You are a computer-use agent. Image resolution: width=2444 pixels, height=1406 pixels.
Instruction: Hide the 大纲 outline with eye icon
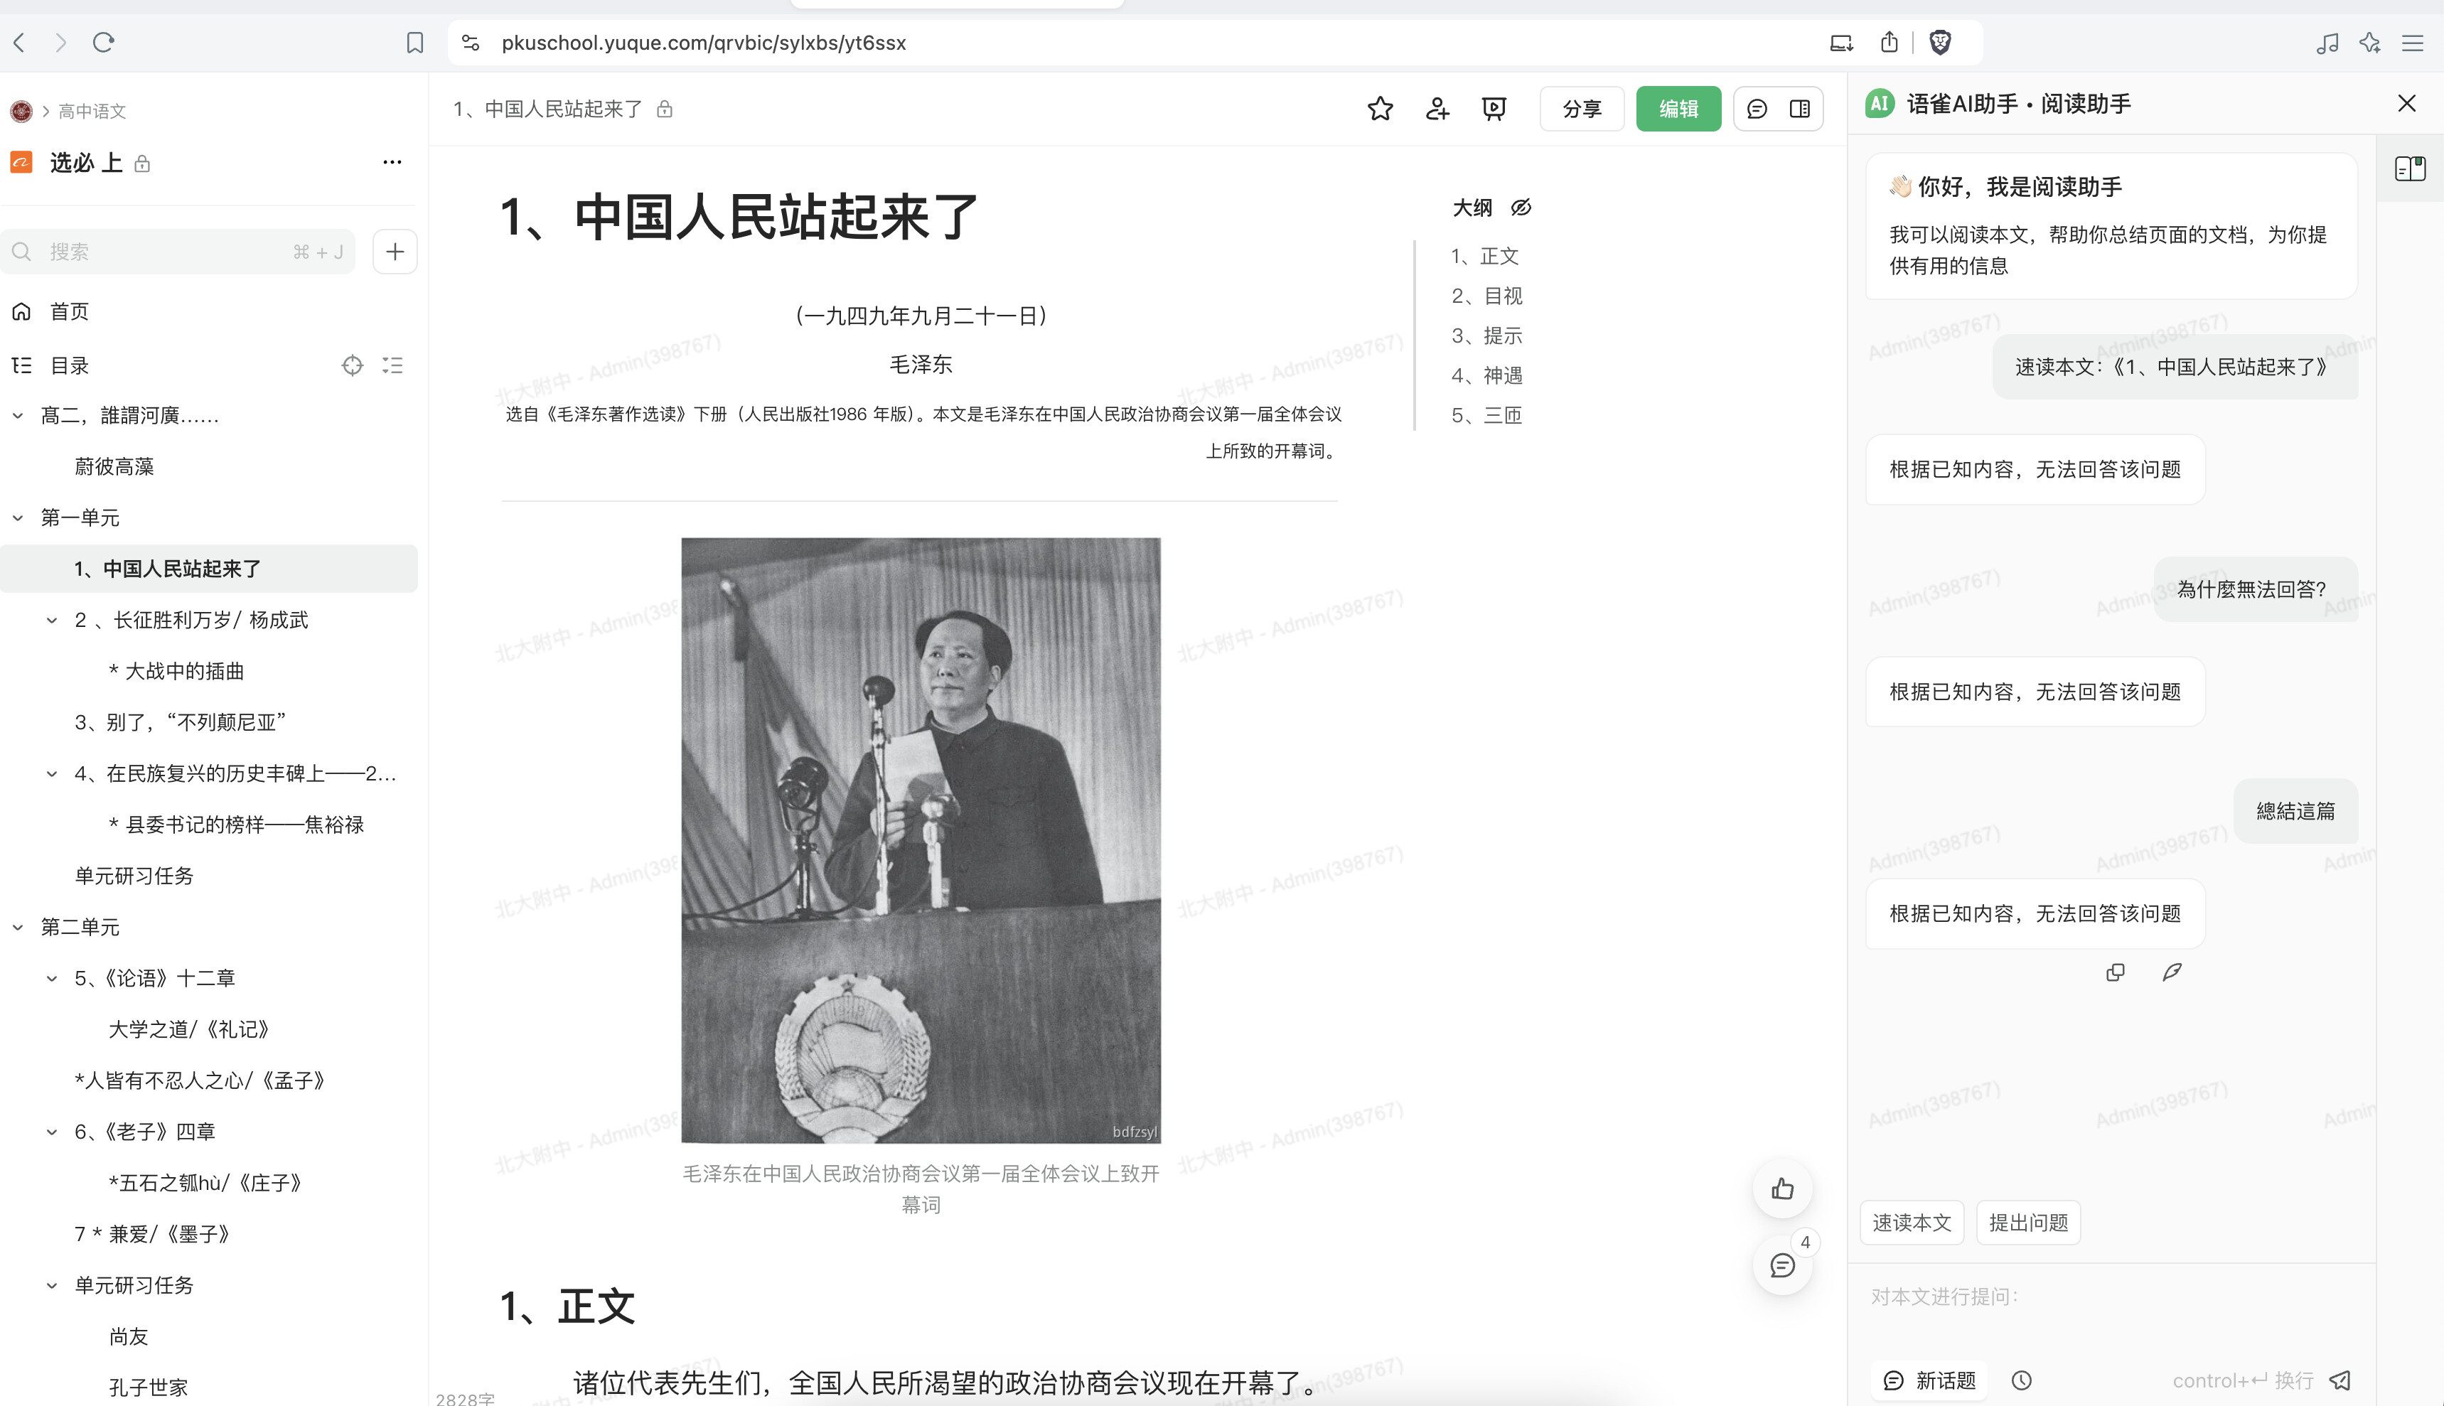1521,208
